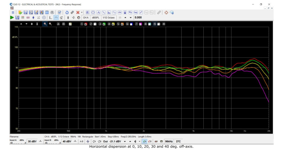Click the 0.000 value field

(138, 17)
